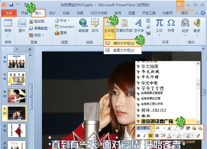Switch to the 视图 View tab
The width and height of the screenshot is (207, 149).
132,13
